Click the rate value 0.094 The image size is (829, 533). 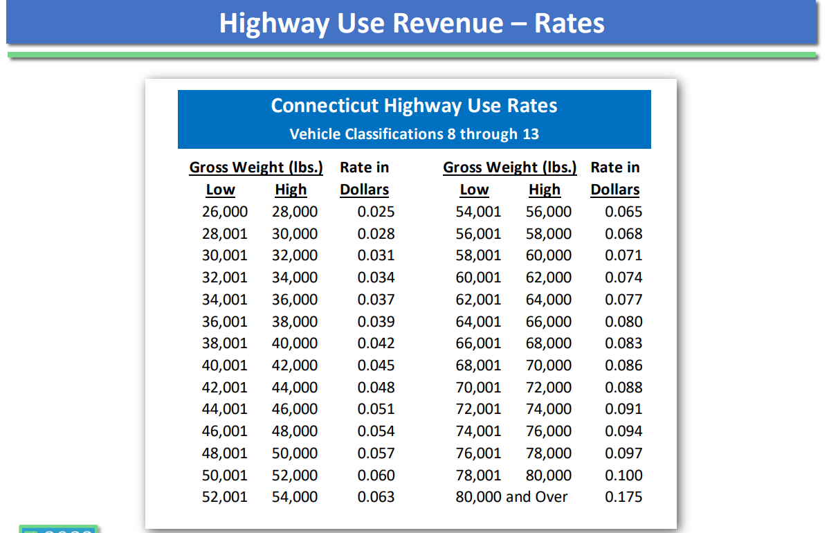coord(624,431)
